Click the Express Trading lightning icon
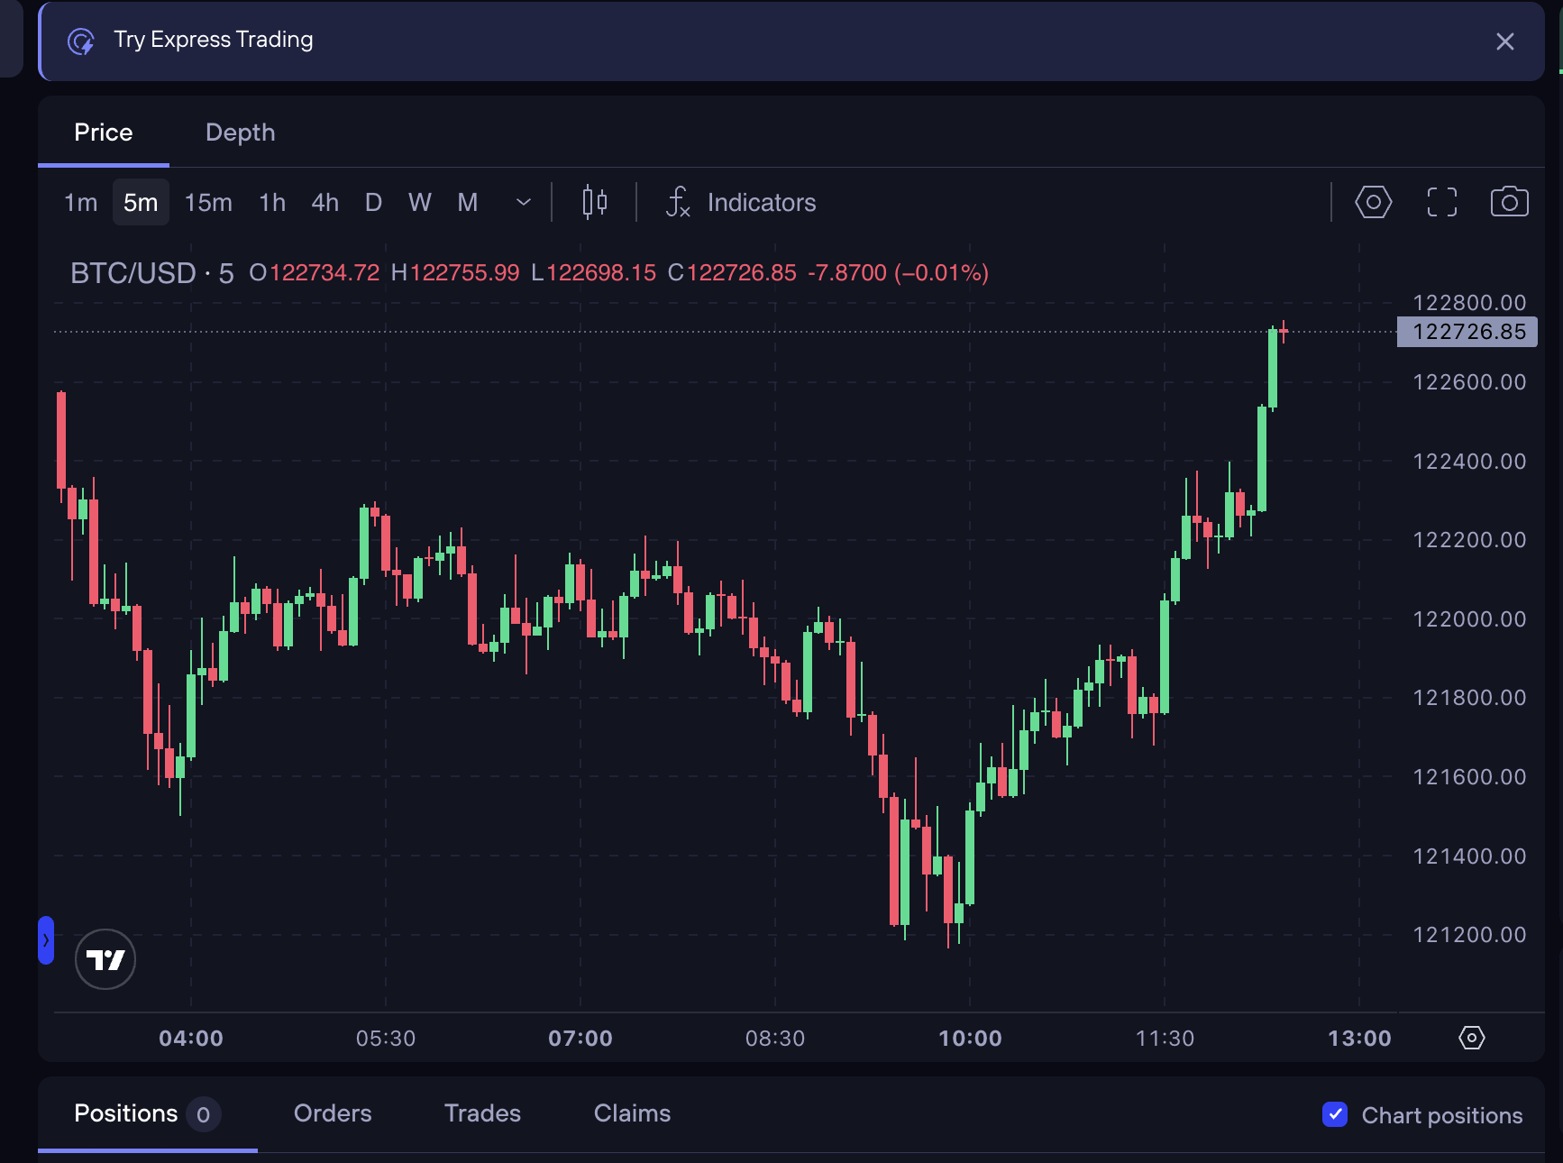Screen dimensions: 1563x1163 [x=81, y=41]
